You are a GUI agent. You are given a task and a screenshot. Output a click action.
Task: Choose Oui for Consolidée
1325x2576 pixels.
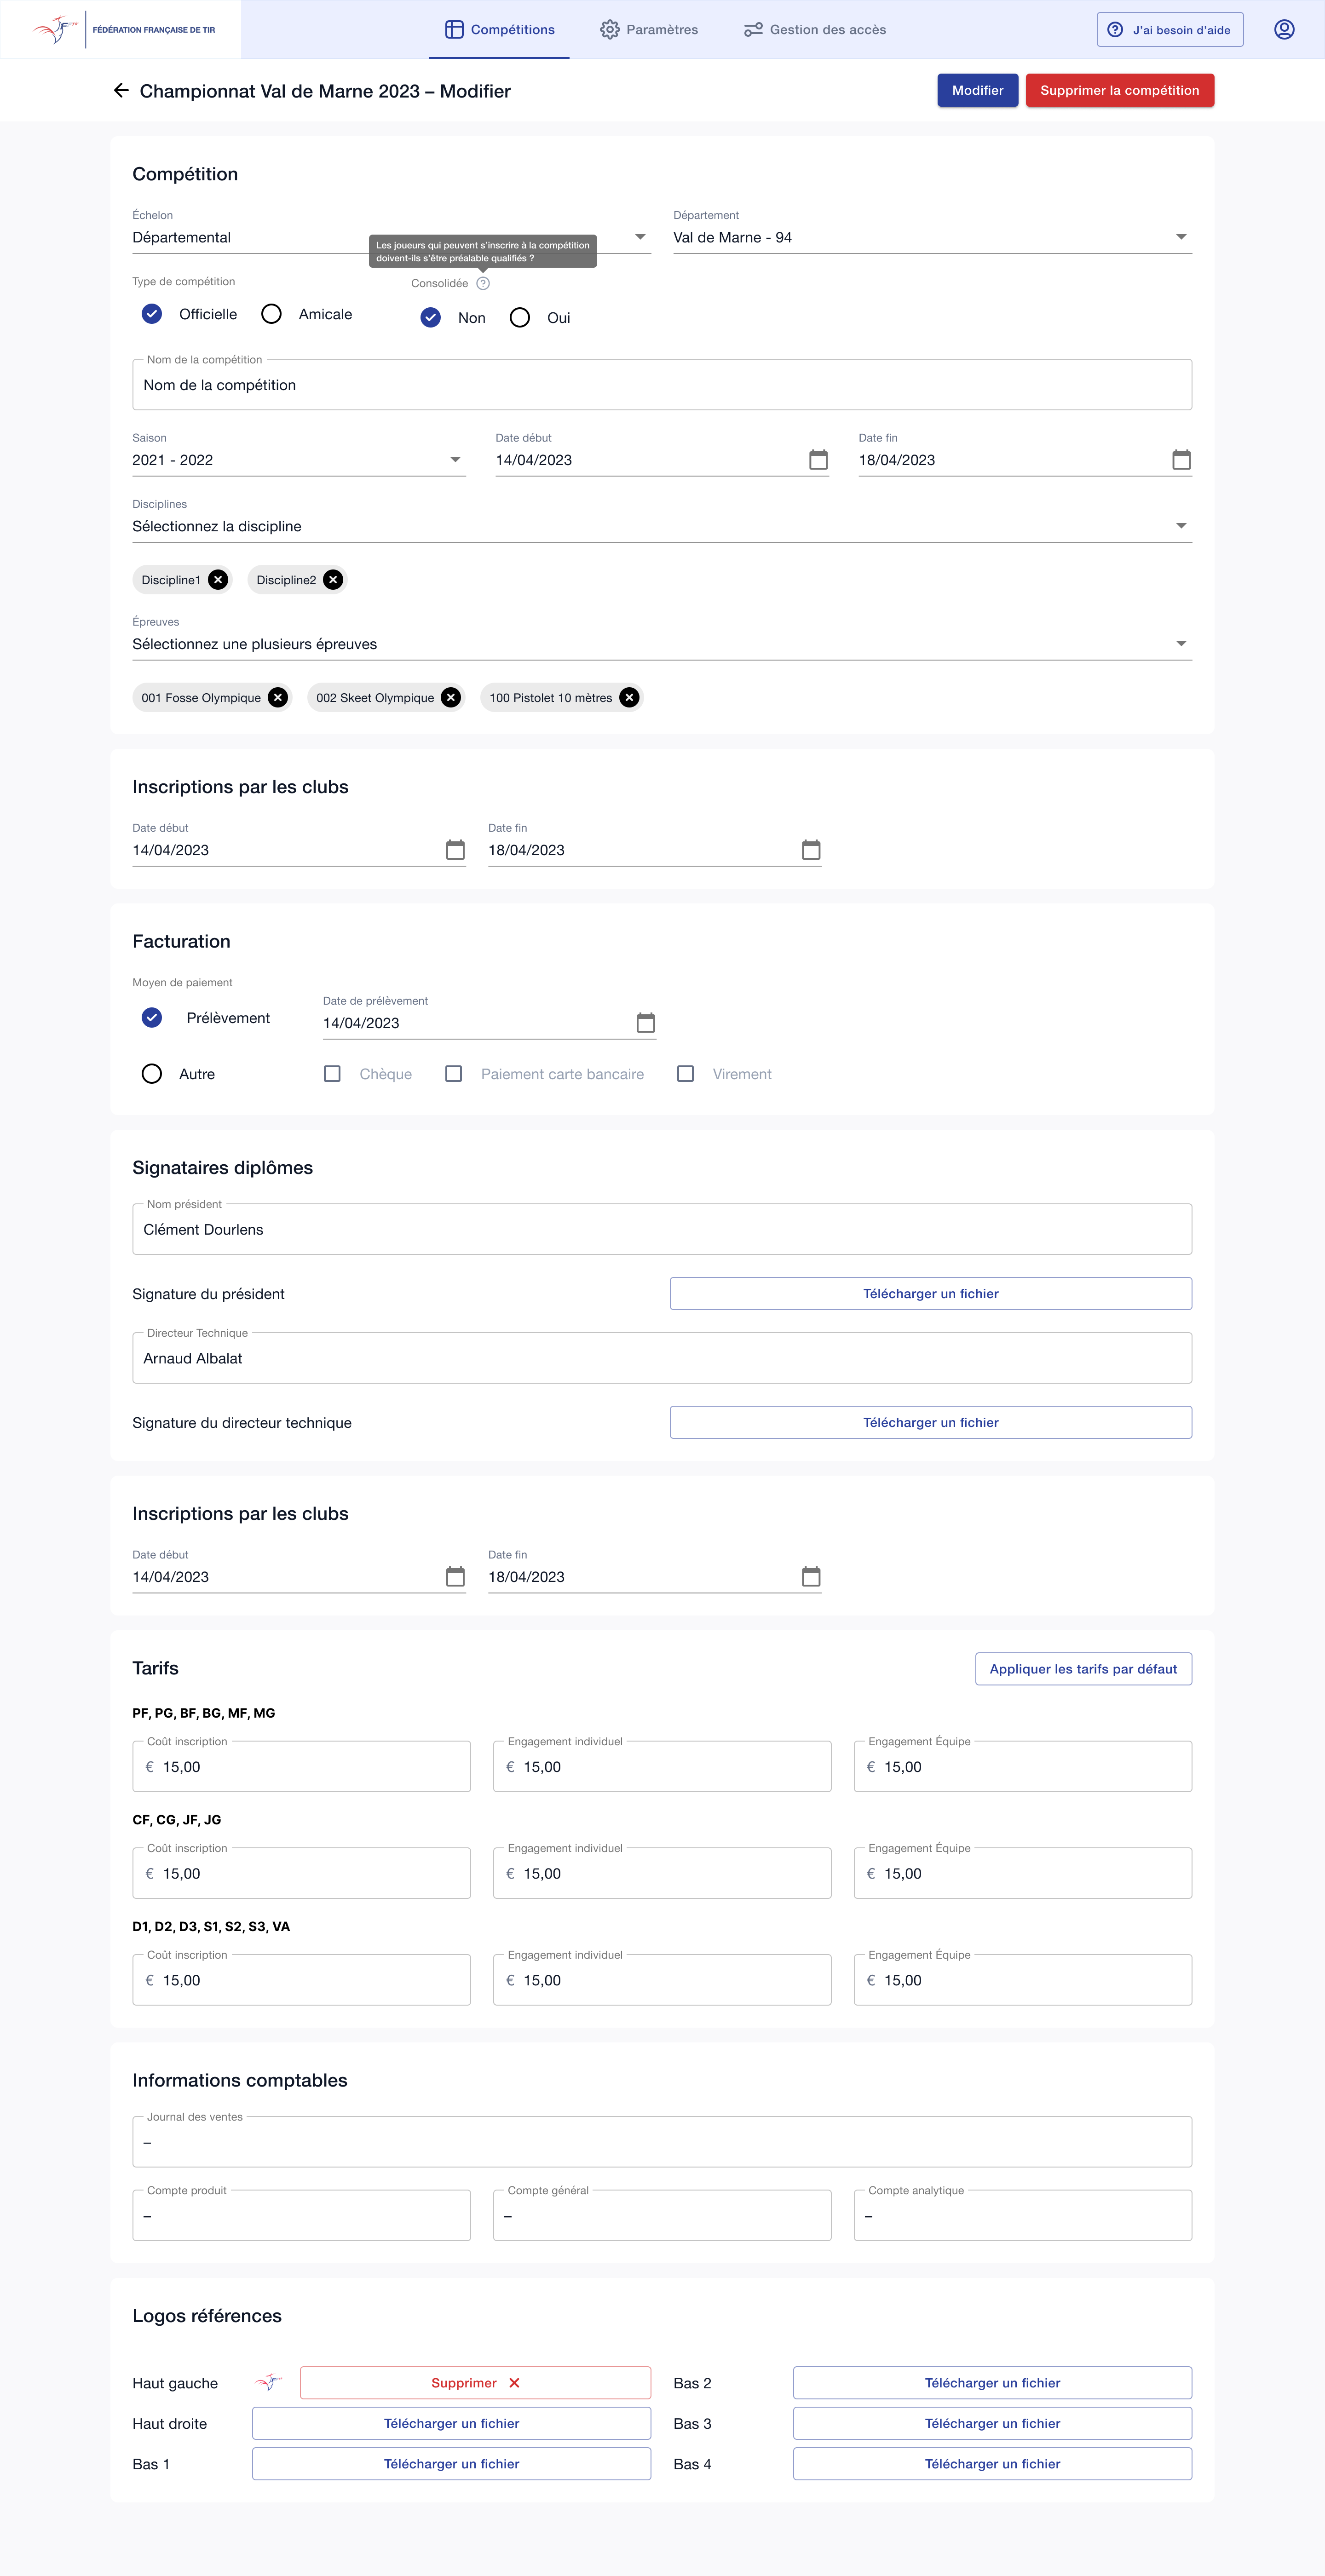coord(520,318)
